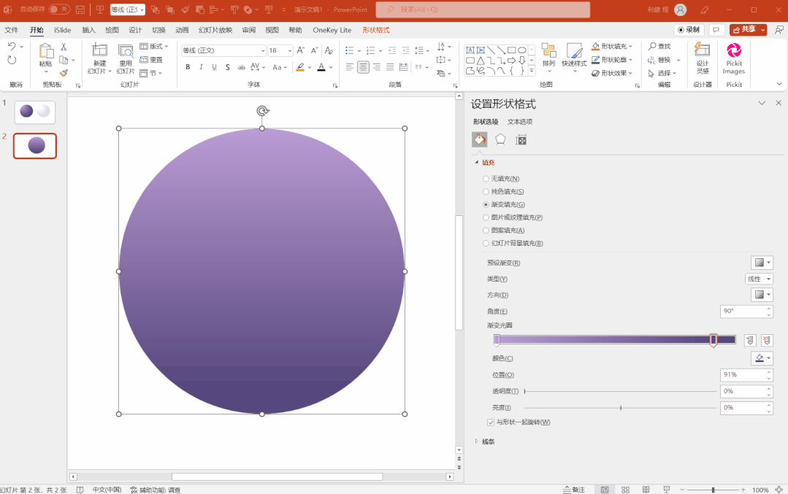Click the remove gradient stop icon
The image size is (788, 494).
point(766,340)
